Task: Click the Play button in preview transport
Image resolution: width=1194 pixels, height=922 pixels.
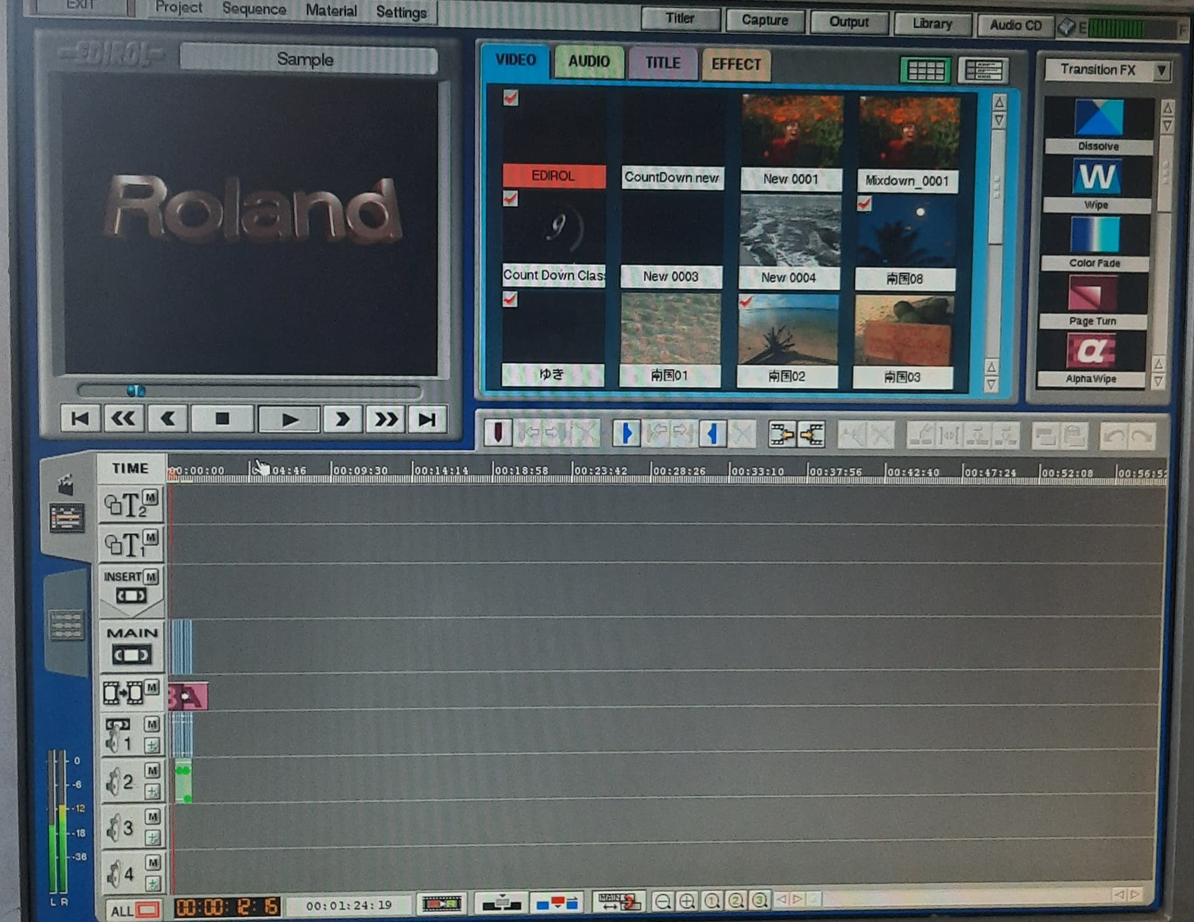Action: (289, 420)
